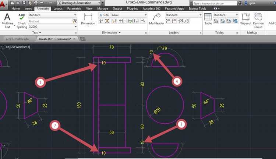Select the Jog Line dimension icon
The width and height of the screenshot is (276, 159).
143,21
